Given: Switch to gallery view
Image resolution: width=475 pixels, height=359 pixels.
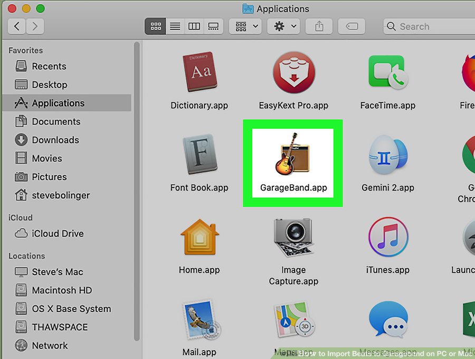Looking at the screenshot, I should click(213, 26).
